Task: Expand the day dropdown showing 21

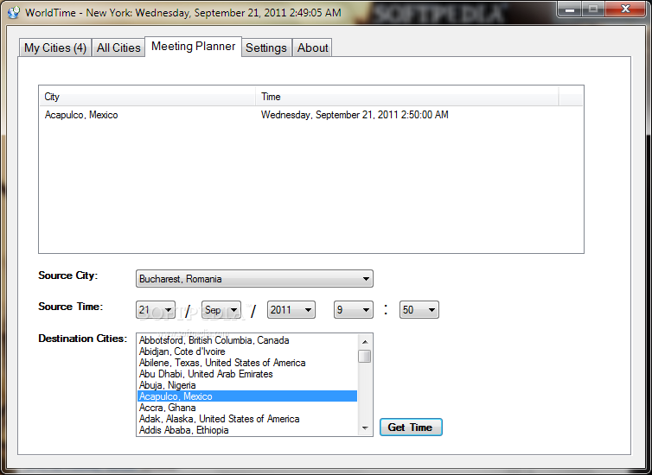Action: point(156,310)
